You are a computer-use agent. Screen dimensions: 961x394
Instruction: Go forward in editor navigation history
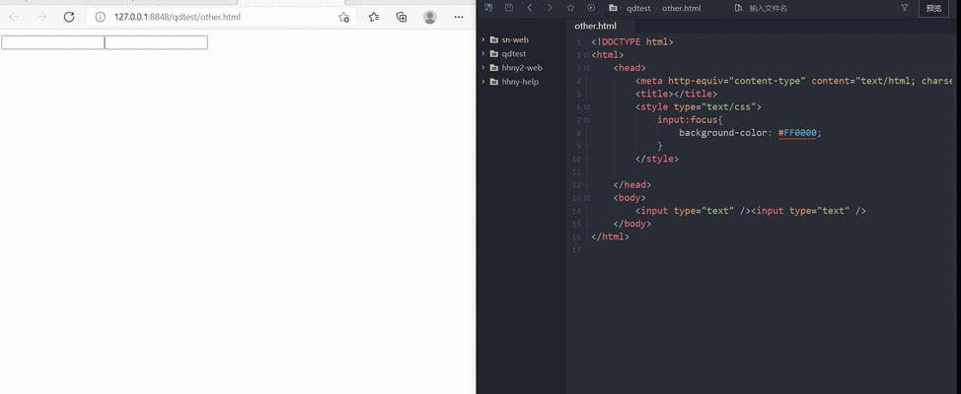tap(550, 7)
